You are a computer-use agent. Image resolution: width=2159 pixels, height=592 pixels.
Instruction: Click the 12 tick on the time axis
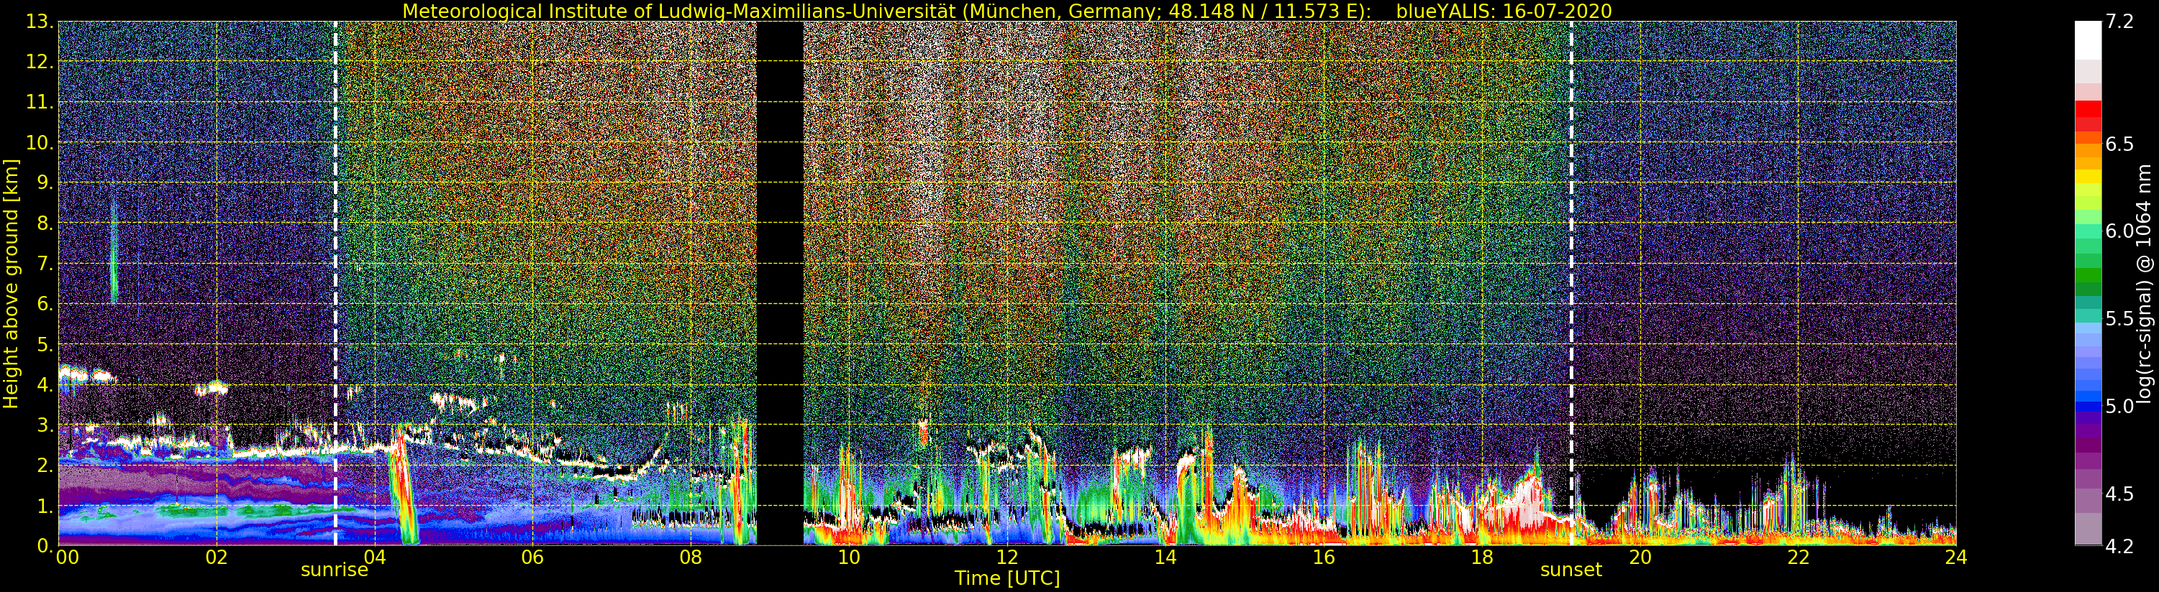tap(1006, 558)
